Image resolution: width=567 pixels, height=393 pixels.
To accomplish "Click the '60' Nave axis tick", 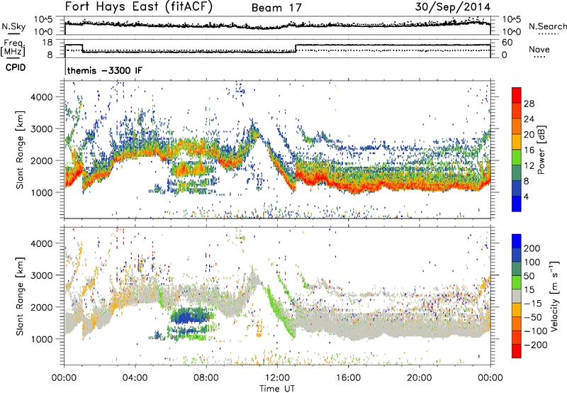I will tap(507, 43).
